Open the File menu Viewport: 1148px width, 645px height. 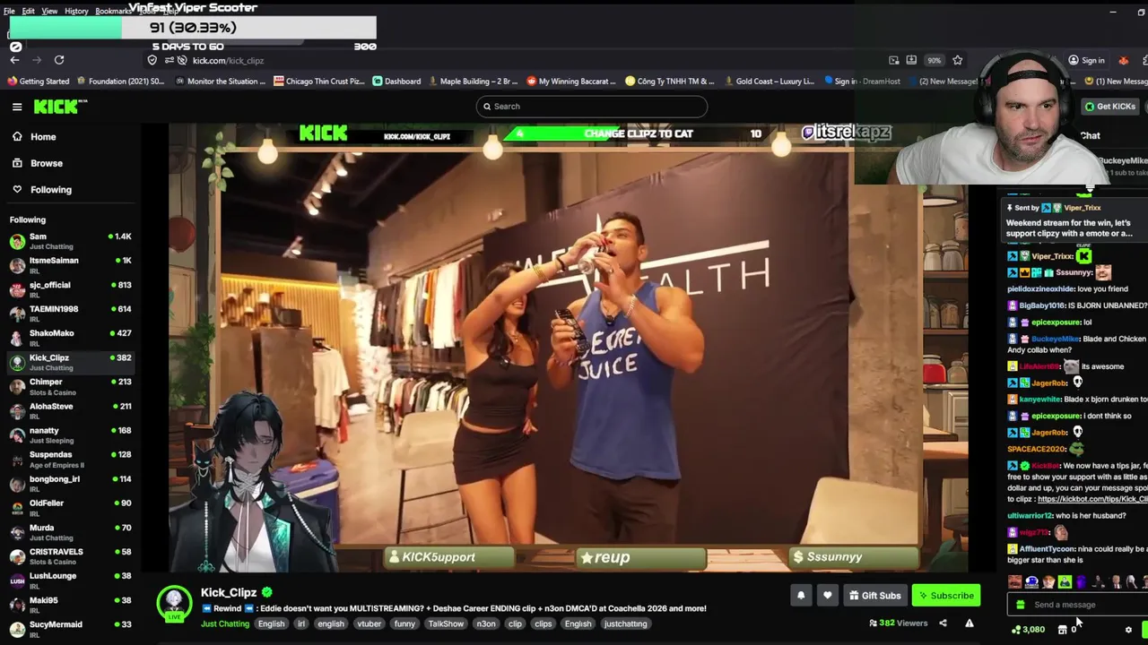(x=9, y=11)
